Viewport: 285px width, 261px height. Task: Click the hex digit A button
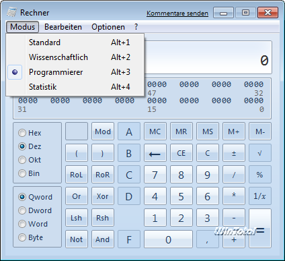[129, 132]
